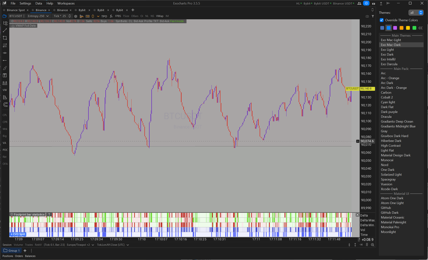The width and height of the screenshot is (428, 260).
Task: Close the footprint statistics panel X
Action: (x=358, y=215)
